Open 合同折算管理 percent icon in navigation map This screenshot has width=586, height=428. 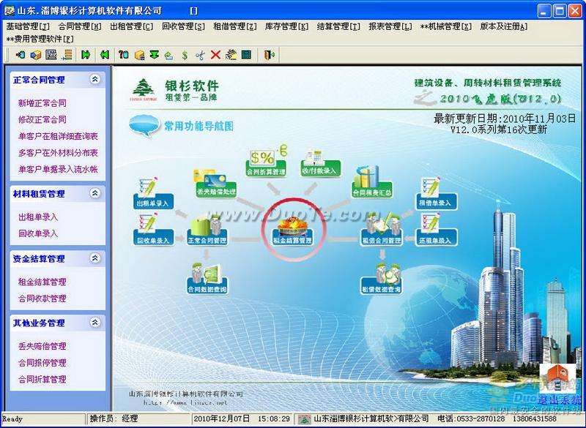(x=267, y=162)
